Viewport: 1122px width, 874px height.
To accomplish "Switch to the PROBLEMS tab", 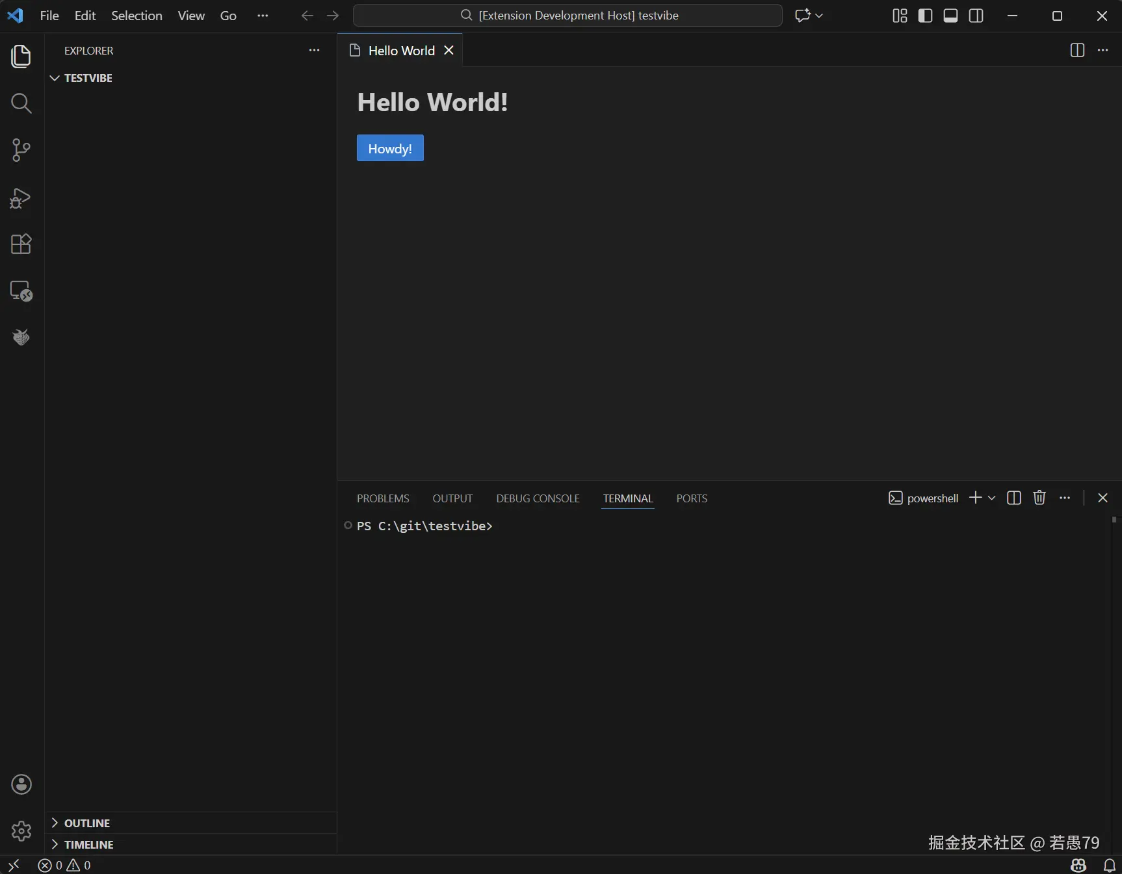I will 383,498.
